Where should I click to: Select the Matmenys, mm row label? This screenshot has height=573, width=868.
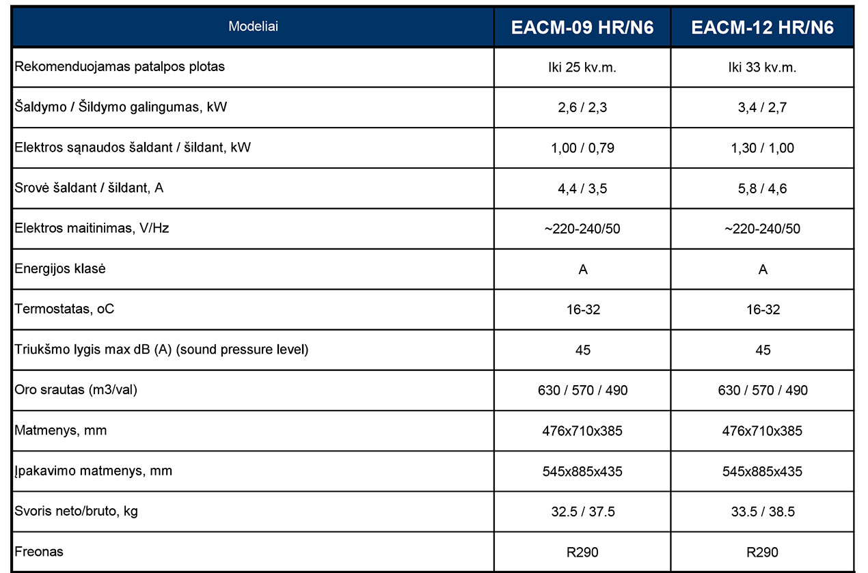click(x=60, y=430)
